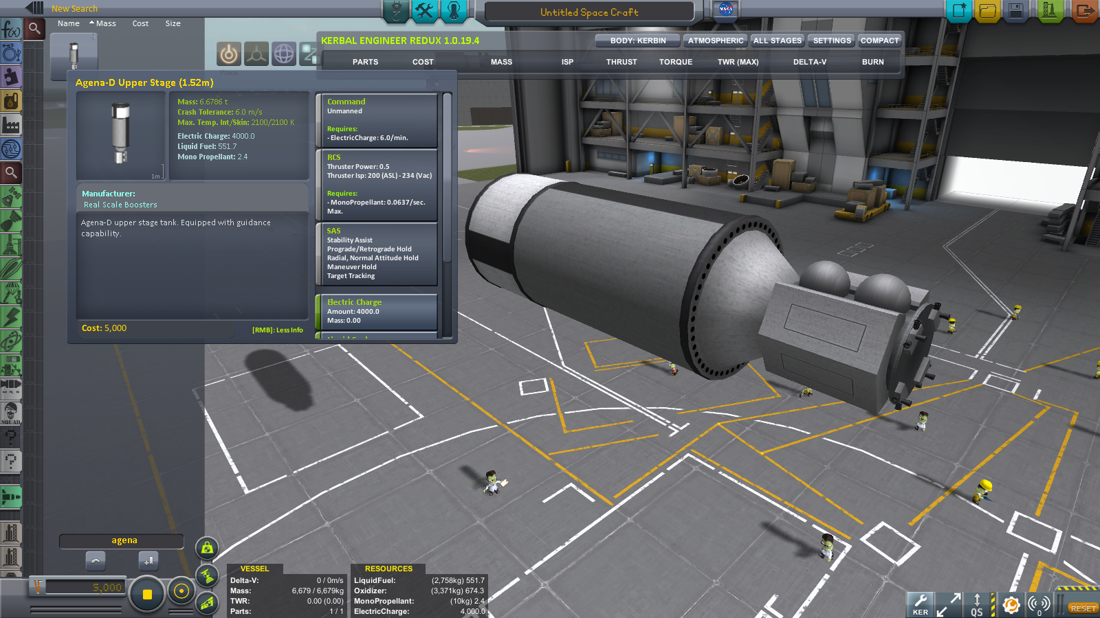The width and height of the screenshot is (1100, 618).
Task: Toggle the square symmetry mode button
Action: [x=146, y=594]
